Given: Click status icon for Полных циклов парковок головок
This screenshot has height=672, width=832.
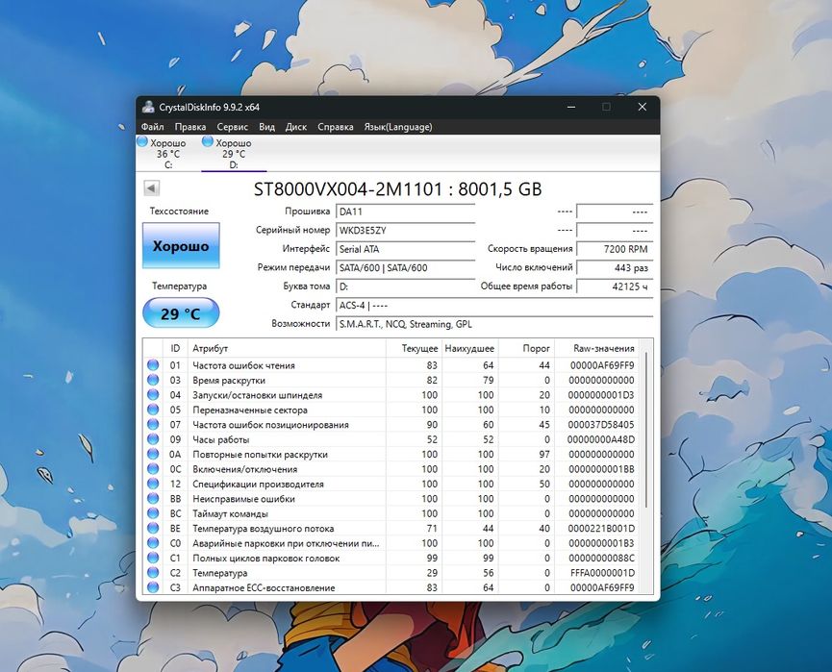Looking at the screenshot, I should (153, 558).
